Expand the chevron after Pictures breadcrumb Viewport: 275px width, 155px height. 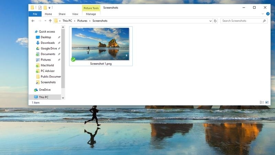[90, 21]
